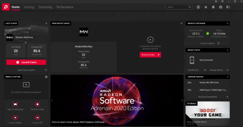Open settings gear in top bar
The image size is (243, 127).
(221, 7)
